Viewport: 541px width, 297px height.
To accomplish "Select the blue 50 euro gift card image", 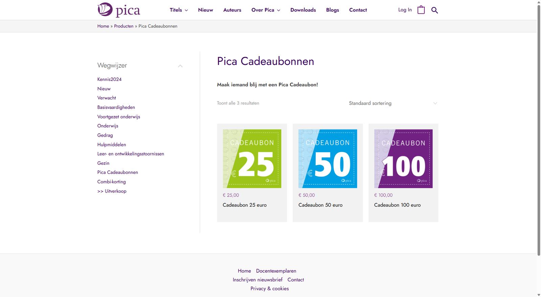I will [328, 159].
